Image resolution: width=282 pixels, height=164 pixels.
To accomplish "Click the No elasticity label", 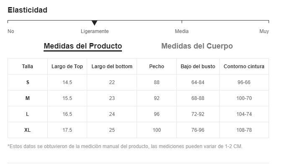I will point(11,31).
